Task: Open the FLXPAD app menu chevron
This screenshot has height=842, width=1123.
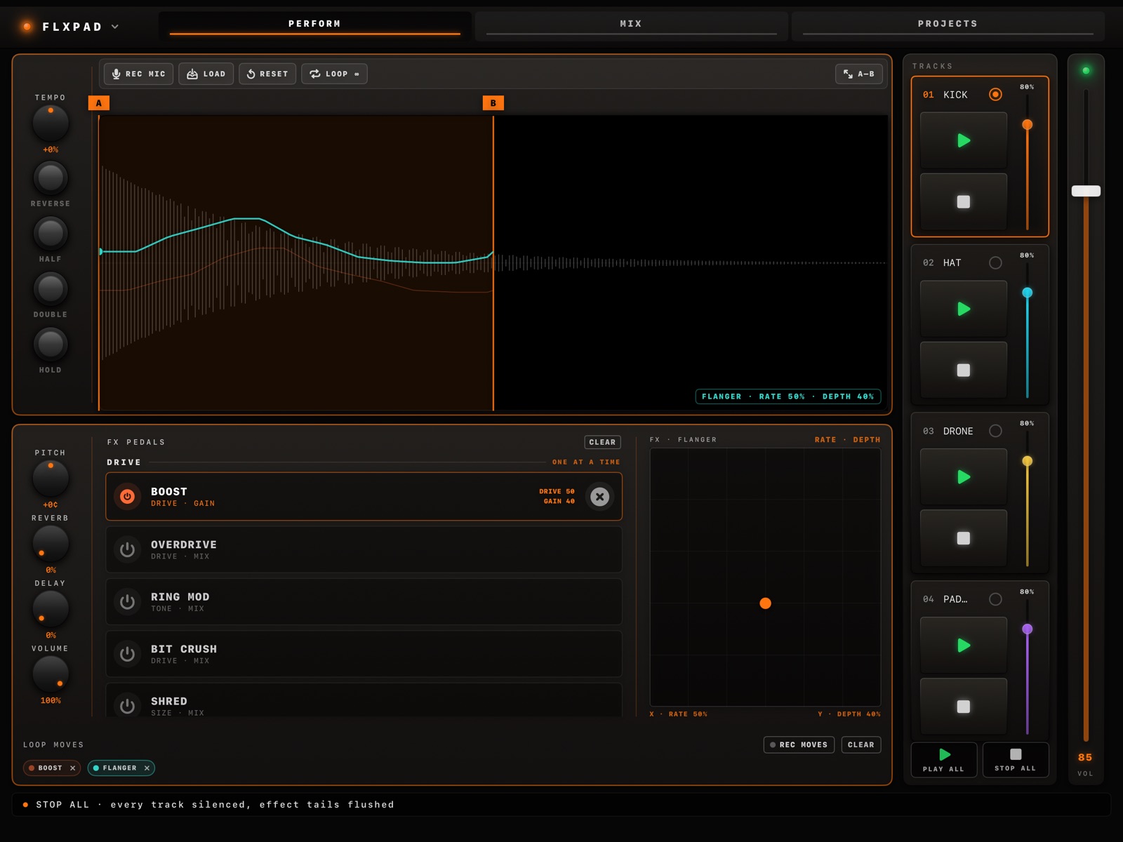Action: (x=115, y=27)
